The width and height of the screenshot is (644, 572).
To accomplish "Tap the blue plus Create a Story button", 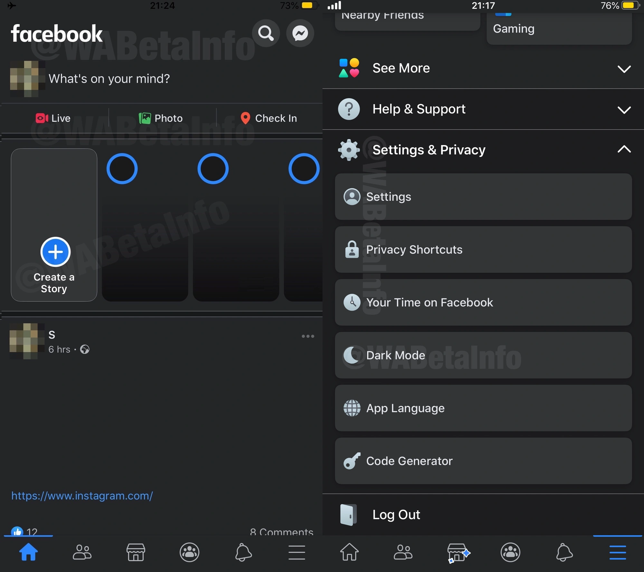I will point(55,252).
